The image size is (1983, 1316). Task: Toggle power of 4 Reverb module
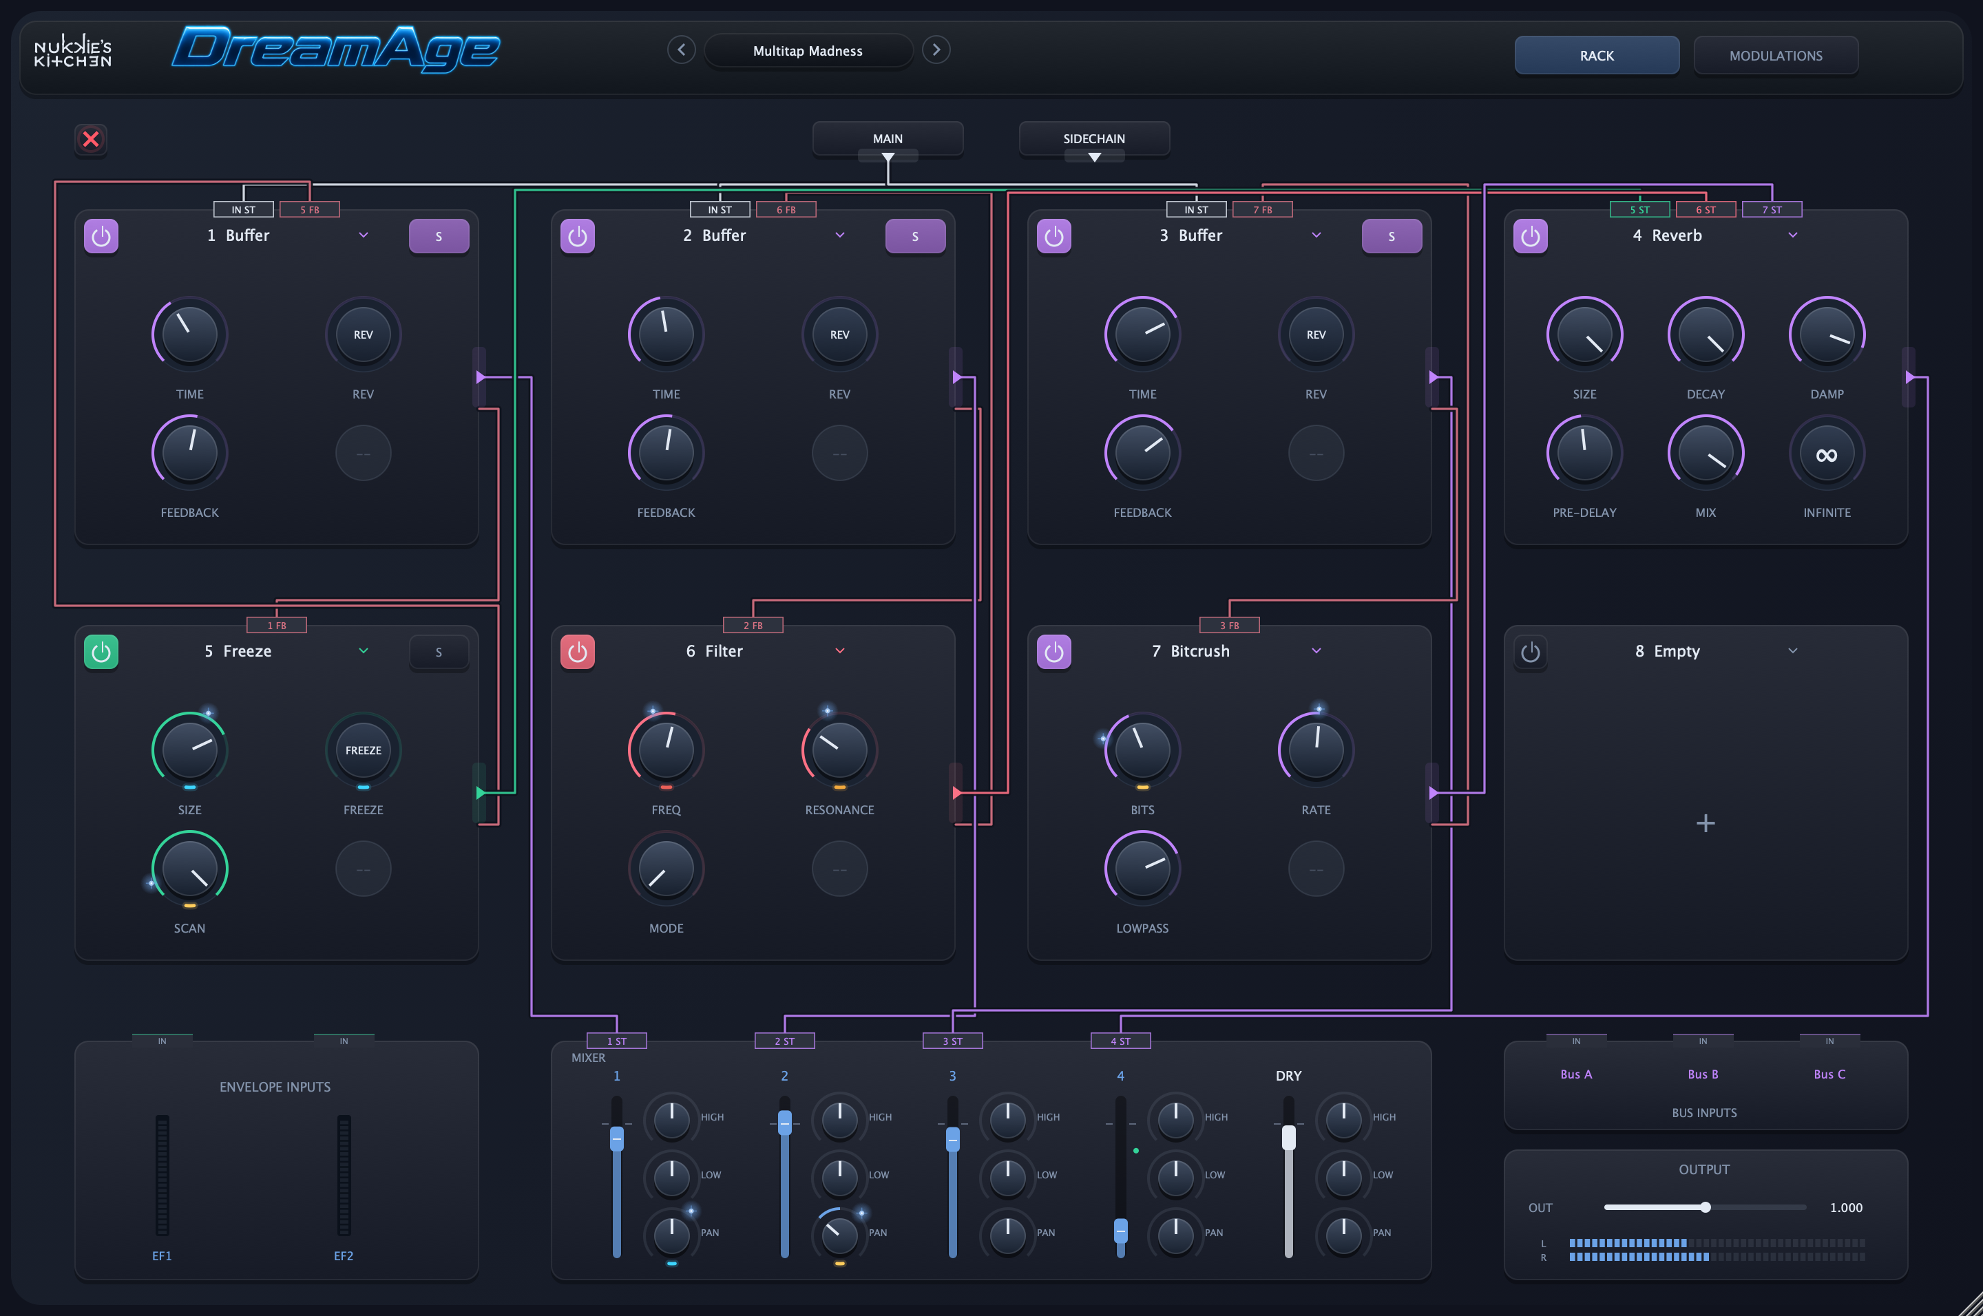[x=1531, y=237]
